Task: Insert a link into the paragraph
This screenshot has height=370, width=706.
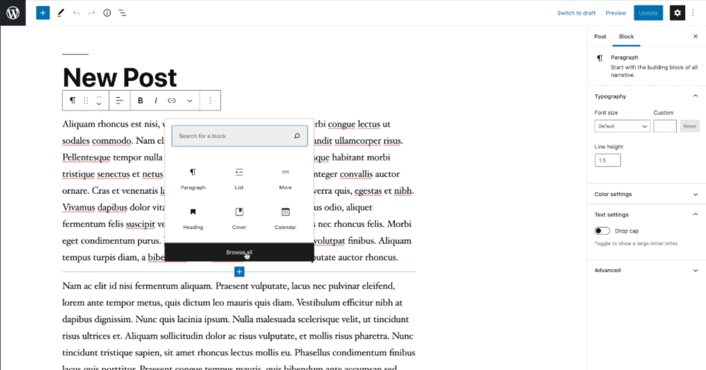Action: [x=172, y=100]
